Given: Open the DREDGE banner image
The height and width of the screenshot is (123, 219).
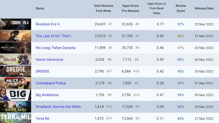Looking at the screenshot, I should pos(16,71).
